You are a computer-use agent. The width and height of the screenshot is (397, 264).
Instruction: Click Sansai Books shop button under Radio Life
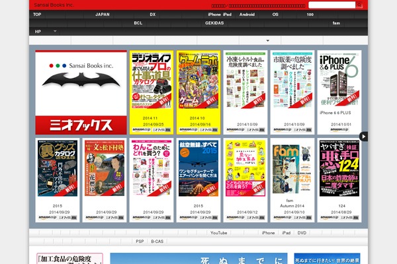(x=161, y=130)
